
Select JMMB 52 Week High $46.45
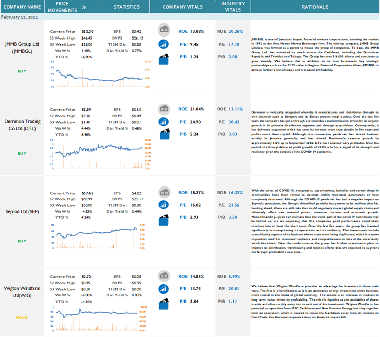(x=87, y=38)
